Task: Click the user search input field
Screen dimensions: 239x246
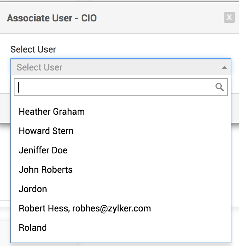Action: pyautogui.click(x=121, y=87)
